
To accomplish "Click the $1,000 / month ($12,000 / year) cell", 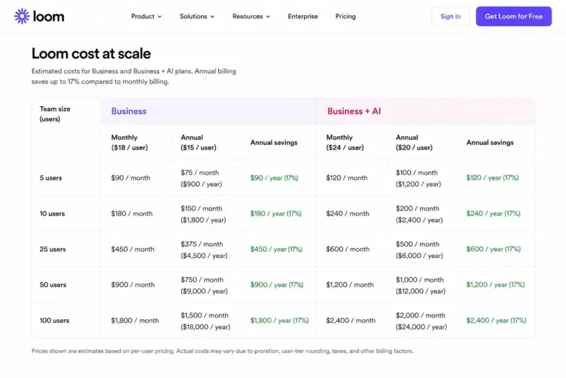I will 421,285.
